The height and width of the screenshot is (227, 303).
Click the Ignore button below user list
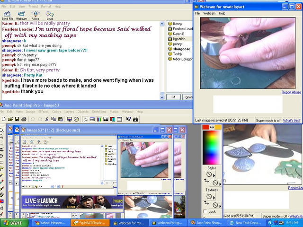tap(187, 97)
